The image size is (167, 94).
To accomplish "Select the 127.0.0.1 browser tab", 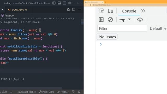I will click(x=94, y=2).
